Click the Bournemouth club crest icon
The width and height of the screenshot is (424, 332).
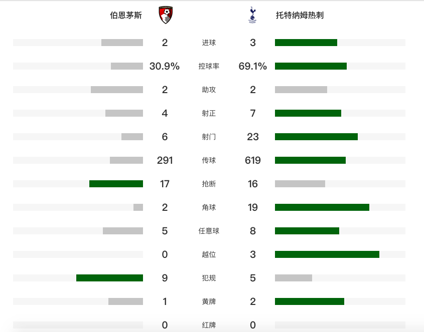[166, 15]
